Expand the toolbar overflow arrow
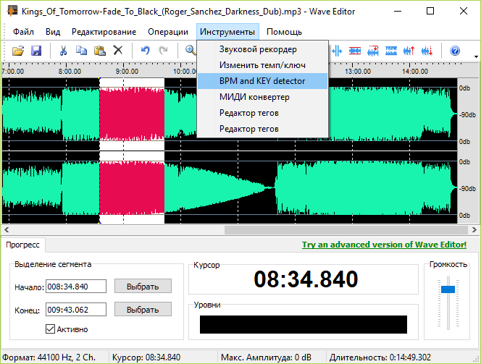481x364 pixels. 476,56
